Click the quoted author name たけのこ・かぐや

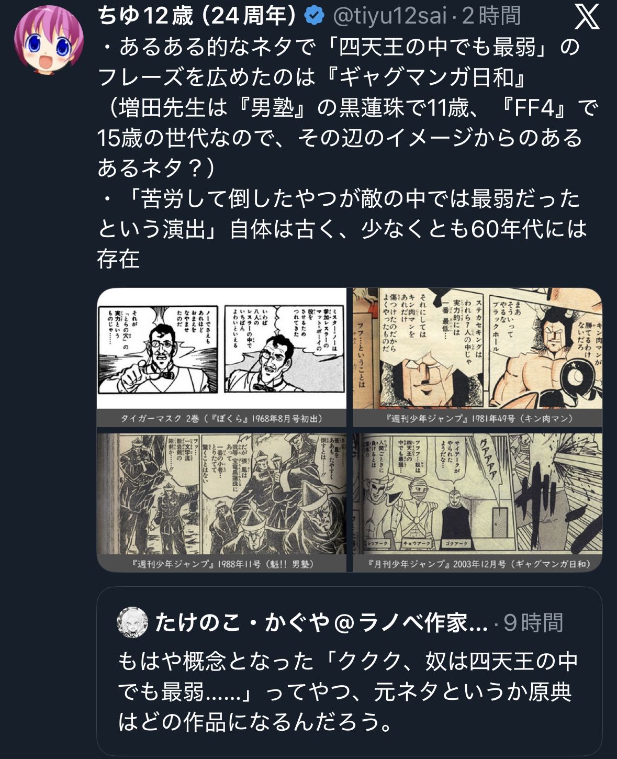click(x=321, y=623)
